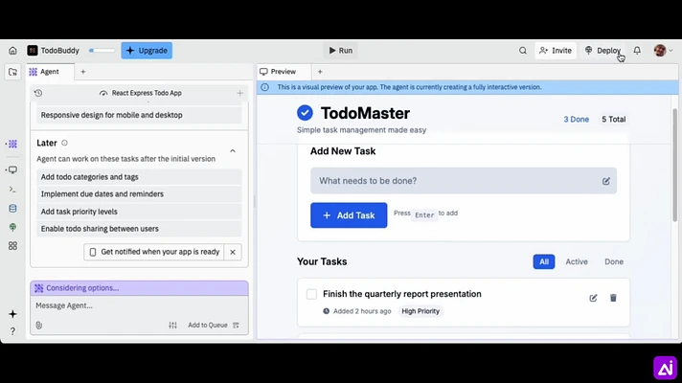Select the Done filter

(614, 261)
